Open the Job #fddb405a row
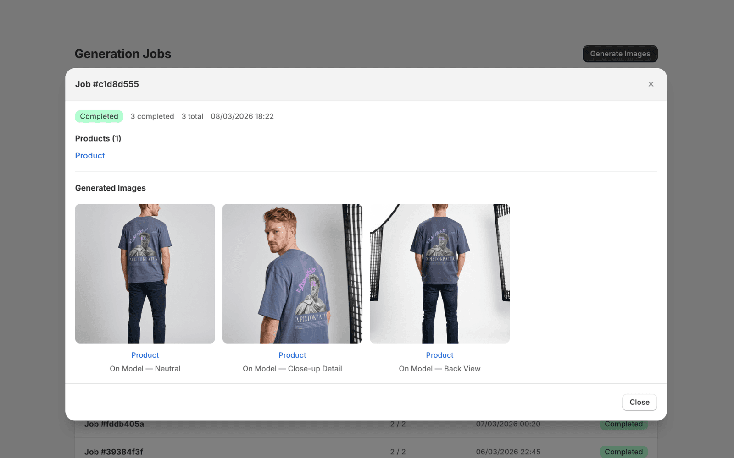Viewport: 734px width, 458px height. coord(114,425)
